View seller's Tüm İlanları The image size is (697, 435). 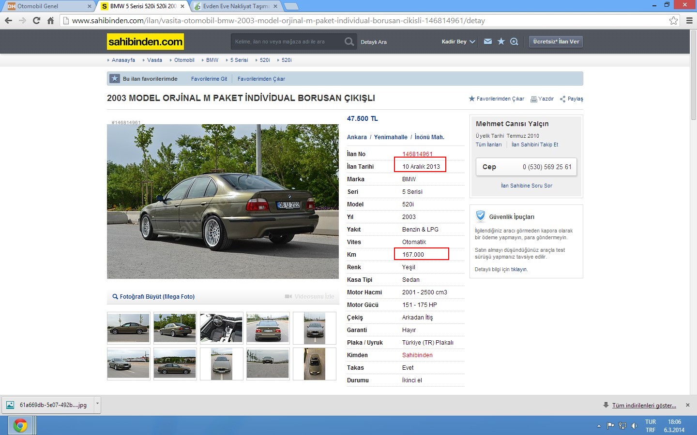[488, 145]
